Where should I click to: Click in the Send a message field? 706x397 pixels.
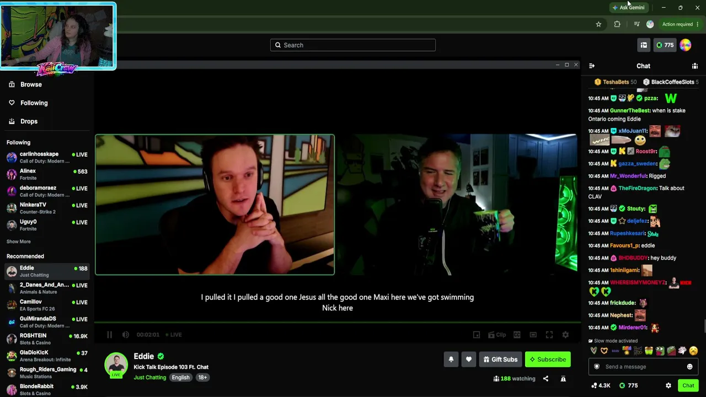pos(643,367)
